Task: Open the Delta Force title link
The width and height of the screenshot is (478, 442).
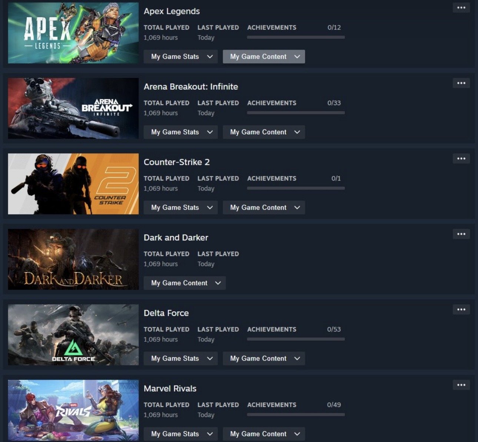Action: tap(166, 313)
